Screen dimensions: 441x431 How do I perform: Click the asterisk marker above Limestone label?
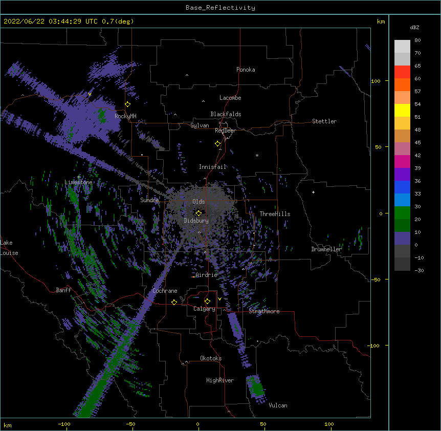(79, 177)
